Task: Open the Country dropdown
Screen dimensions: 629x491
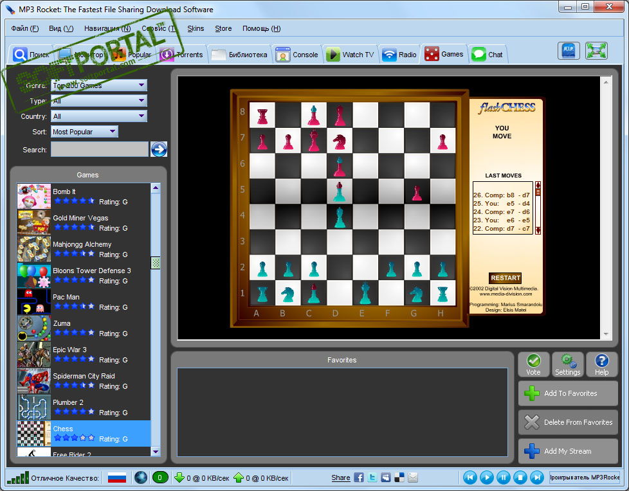Action: tap(98, 116)
